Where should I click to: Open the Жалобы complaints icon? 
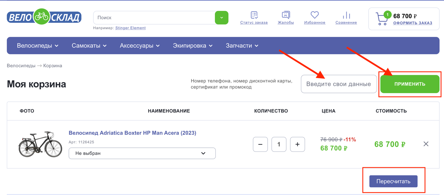pyautogui.click(x=286, y=15)
